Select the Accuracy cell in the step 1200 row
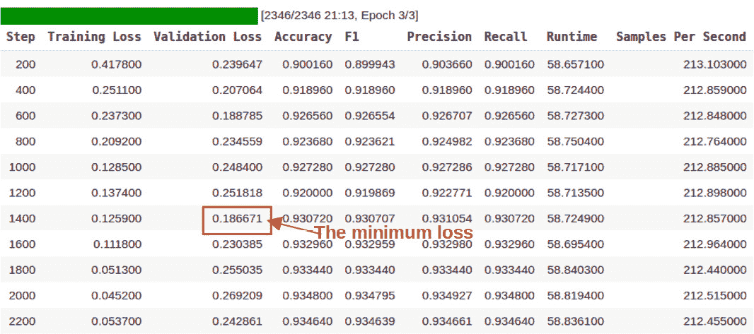 point(308,193)
